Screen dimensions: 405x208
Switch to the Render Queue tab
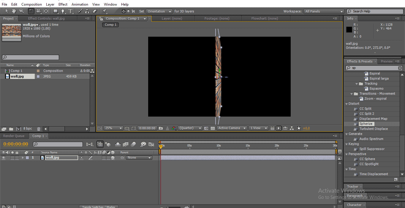[14, 136]
